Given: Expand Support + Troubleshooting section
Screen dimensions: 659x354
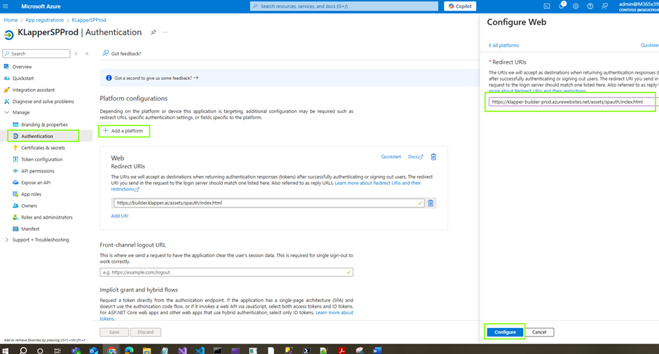Looking at the screenshot, I should click(x=6, y=240).
